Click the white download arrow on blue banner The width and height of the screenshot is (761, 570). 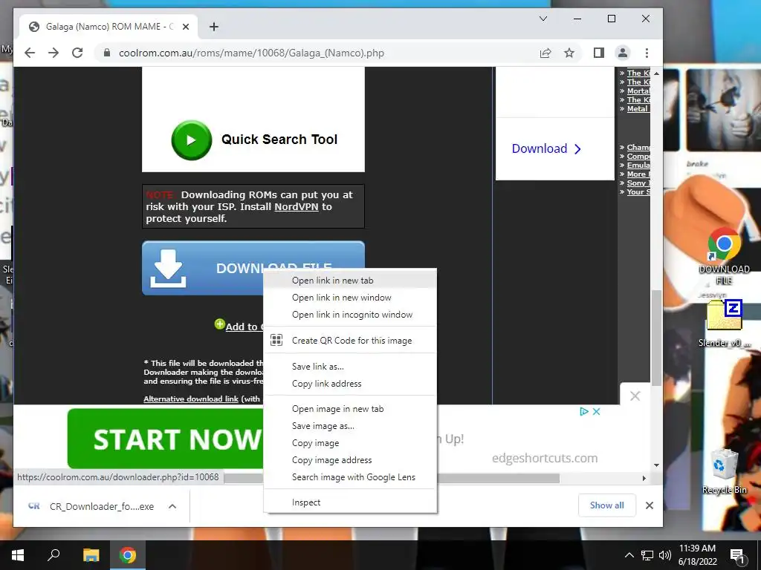click(168, 268)
